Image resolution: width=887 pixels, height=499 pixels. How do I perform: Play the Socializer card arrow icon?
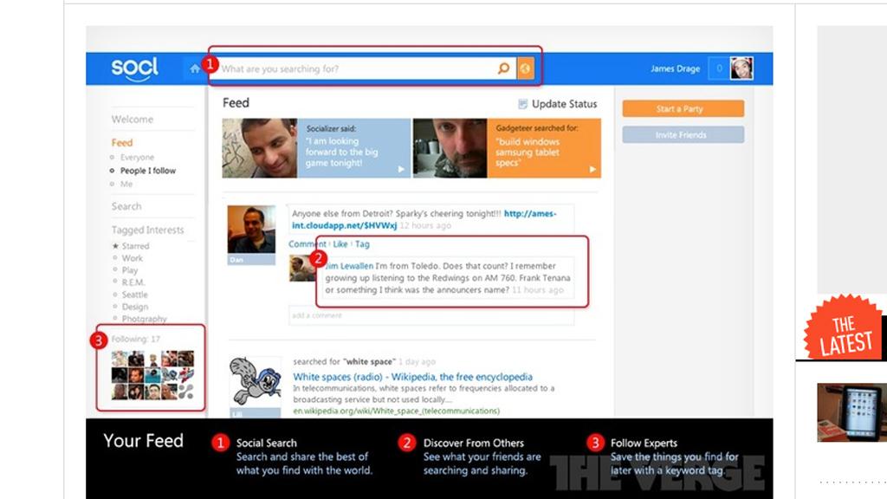point(401,170)
